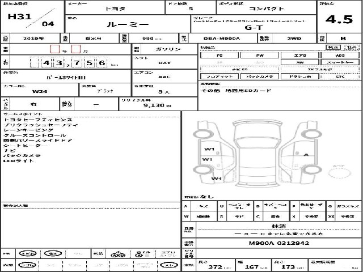
Task: Click the maker name トヨタ
Action: click(x=115, y=9)
